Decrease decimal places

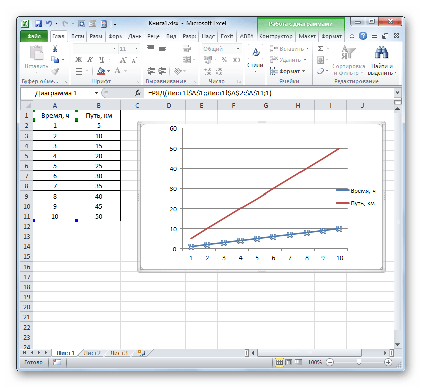pos(219,71)
